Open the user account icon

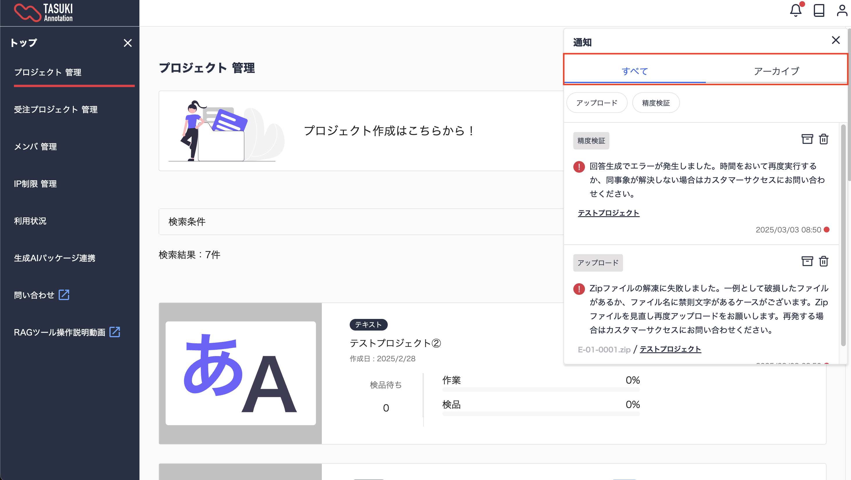tap(842, 10)
